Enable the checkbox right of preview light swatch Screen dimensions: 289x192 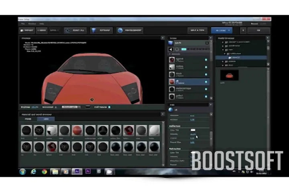tap(109, 107)
